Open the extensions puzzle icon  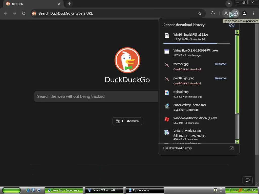(x=212, y=13)
